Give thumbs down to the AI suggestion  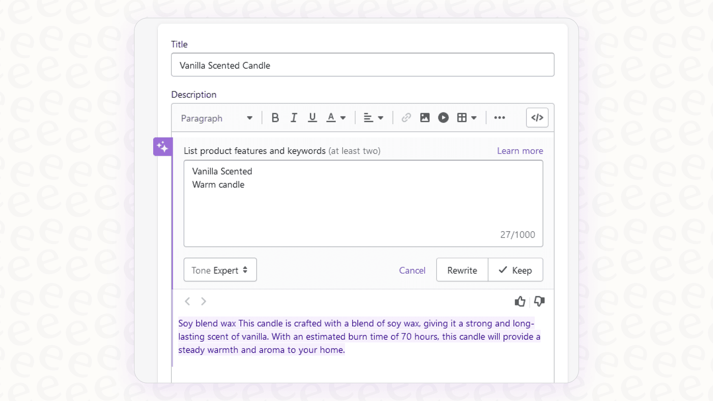[x=539, y=301]
